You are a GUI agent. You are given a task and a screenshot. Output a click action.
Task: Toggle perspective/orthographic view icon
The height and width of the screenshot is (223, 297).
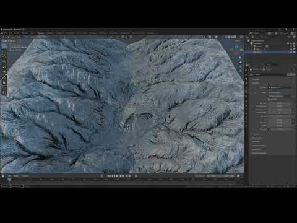241,71
